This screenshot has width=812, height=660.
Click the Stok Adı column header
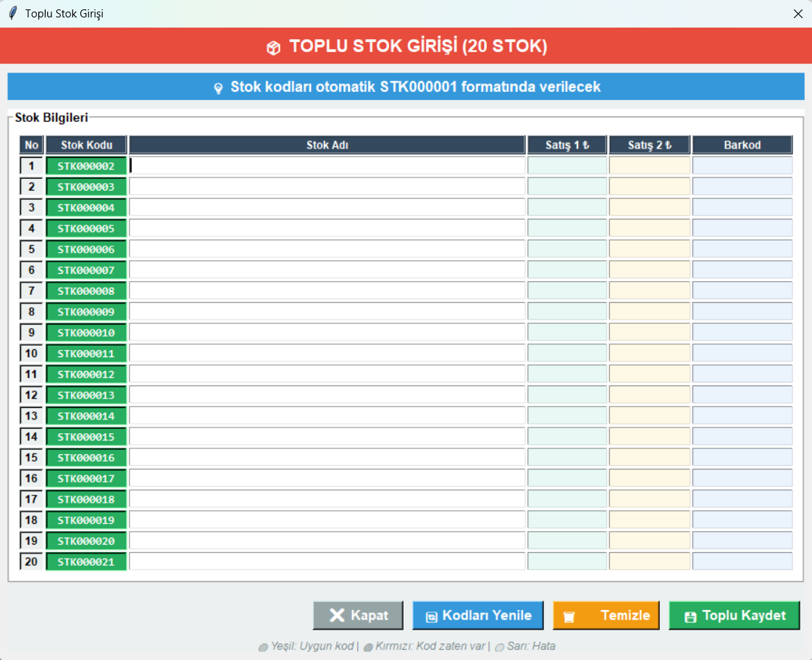click(327, 145)
